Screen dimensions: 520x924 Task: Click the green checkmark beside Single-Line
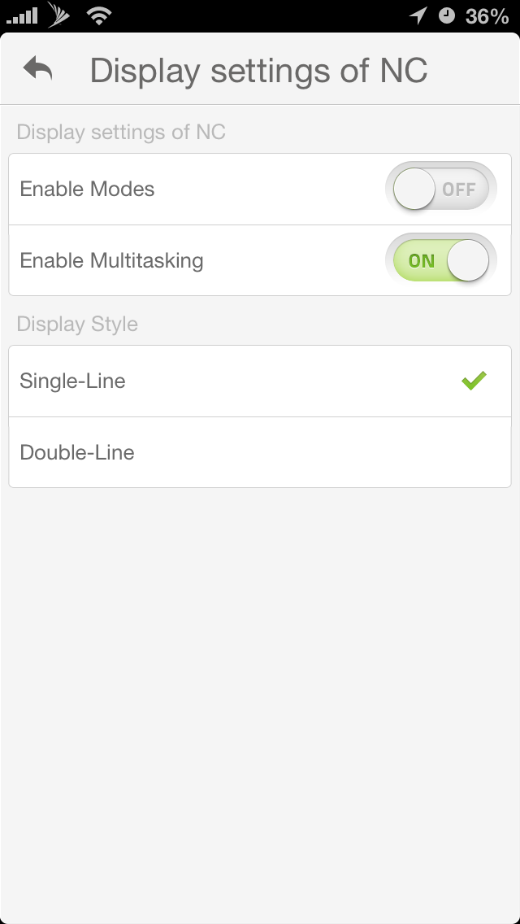473,381
